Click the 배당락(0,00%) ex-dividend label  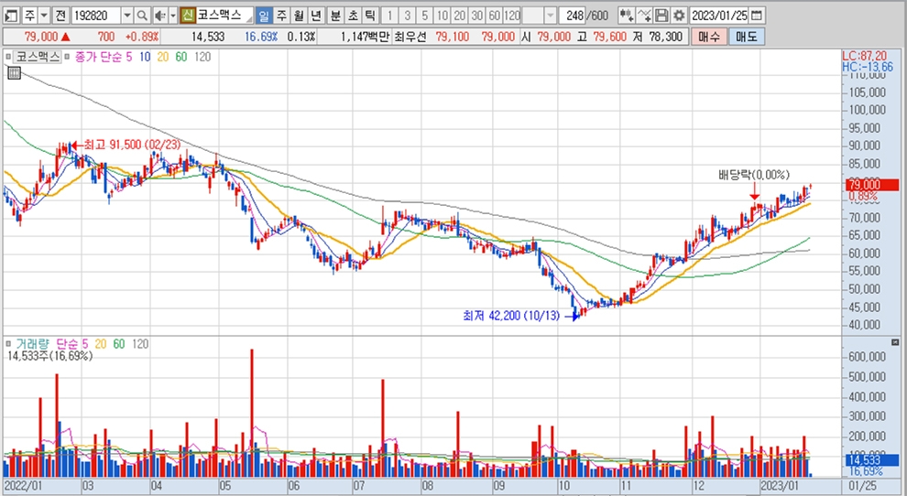tap(754, 175)
